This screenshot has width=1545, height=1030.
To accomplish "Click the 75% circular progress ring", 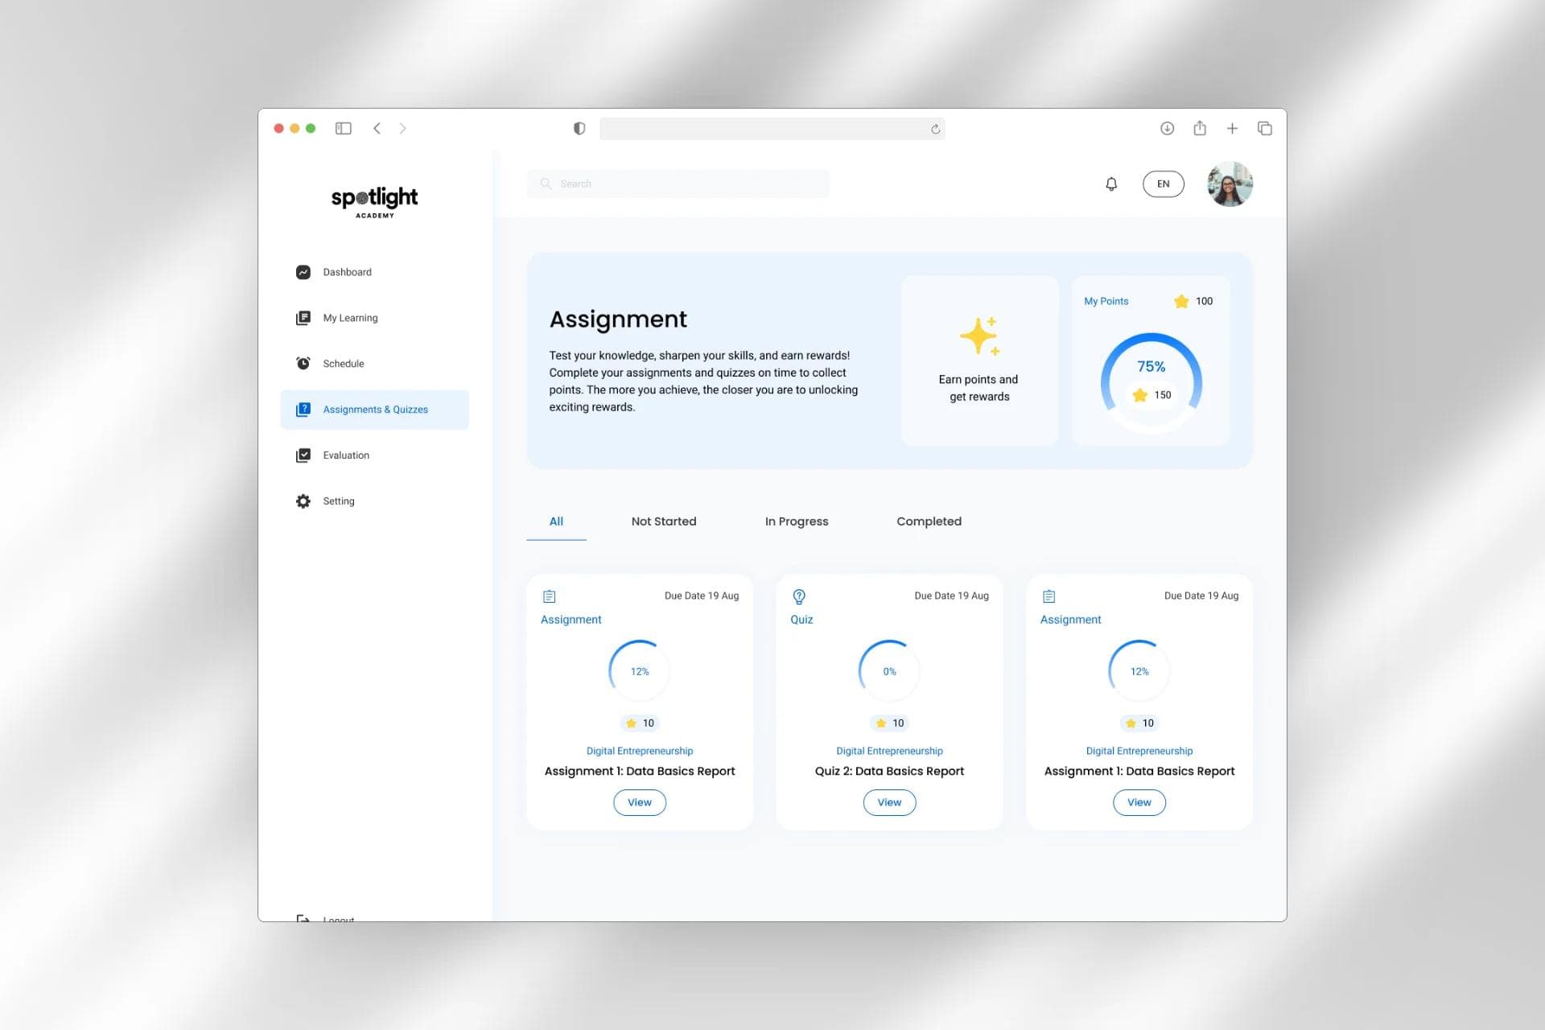I will click(x=1152, y=382).
